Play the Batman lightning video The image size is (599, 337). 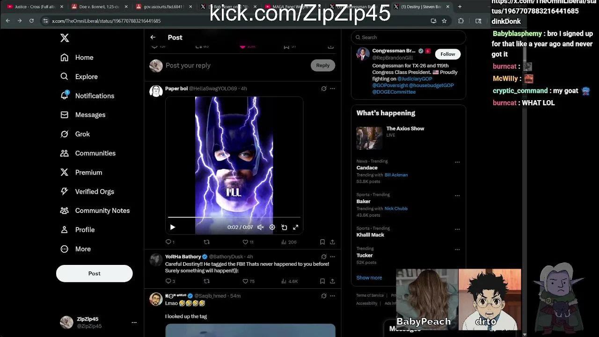pos(172,227)
